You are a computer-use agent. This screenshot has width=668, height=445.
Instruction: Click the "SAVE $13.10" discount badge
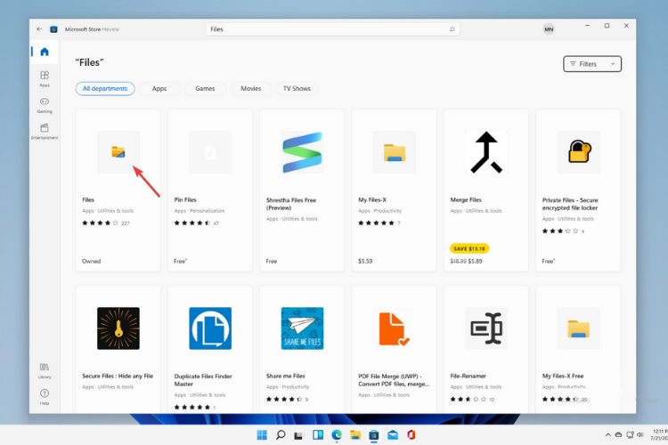point(469,248)
